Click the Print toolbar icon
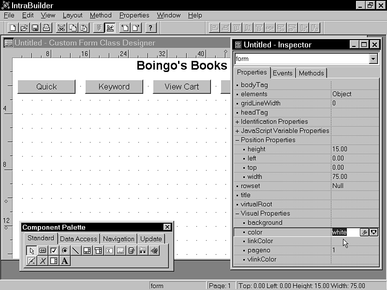The width and height of the screenshot is (387, 290). (x=46, y=28)
